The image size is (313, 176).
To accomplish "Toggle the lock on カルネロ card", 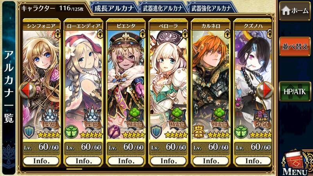I will point(227,34).
